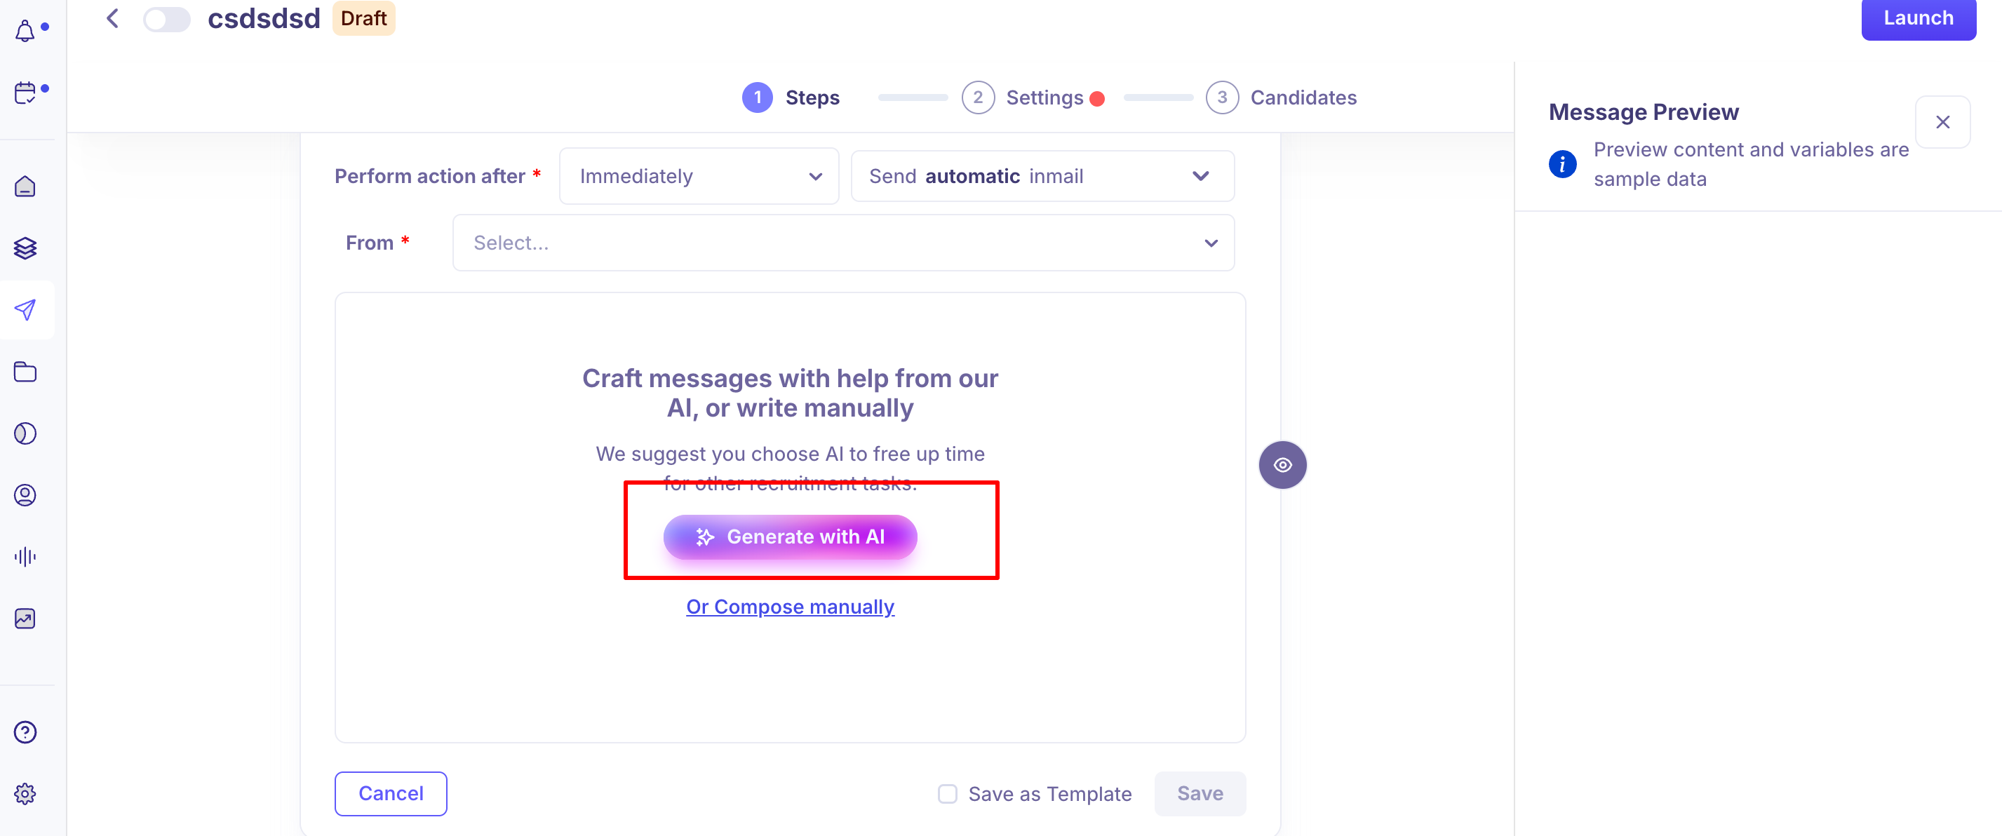Open the analytics chart sidebar icon
Image resolution: width=2002 pixels, height=836 pixels.
click(26, 619)
